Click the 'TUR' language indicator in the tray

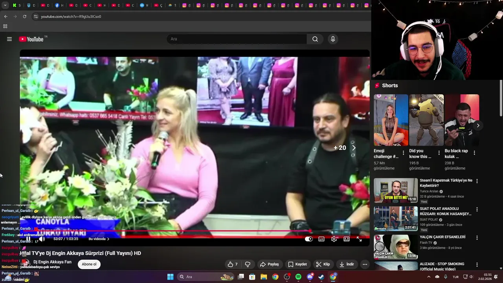(456, 277)
